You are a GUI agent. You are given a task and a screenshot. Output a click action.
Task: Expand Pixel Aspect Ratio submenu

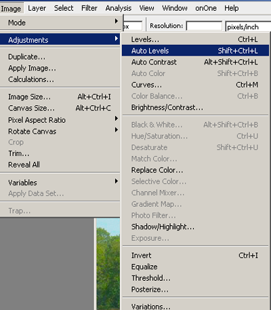click(60, 120)
